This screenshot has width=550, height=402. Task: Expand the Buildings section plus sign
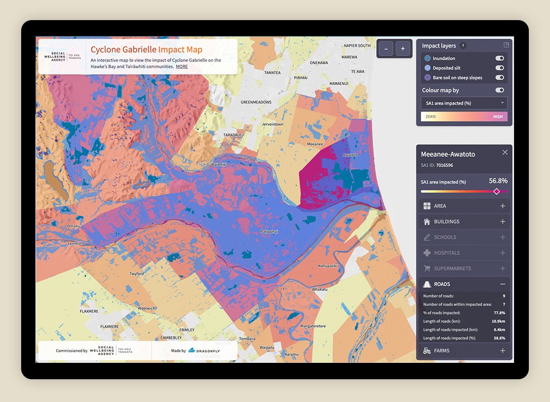(x=502, y=222)
